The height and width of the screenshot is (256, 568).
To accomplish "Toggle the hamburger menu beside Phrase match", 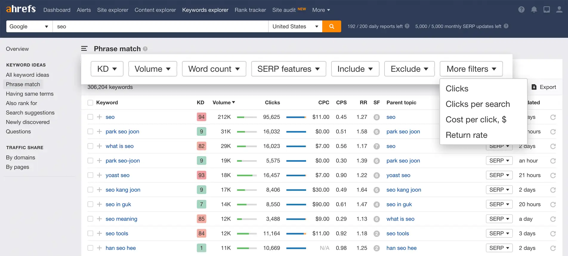I will coord(84,49).
